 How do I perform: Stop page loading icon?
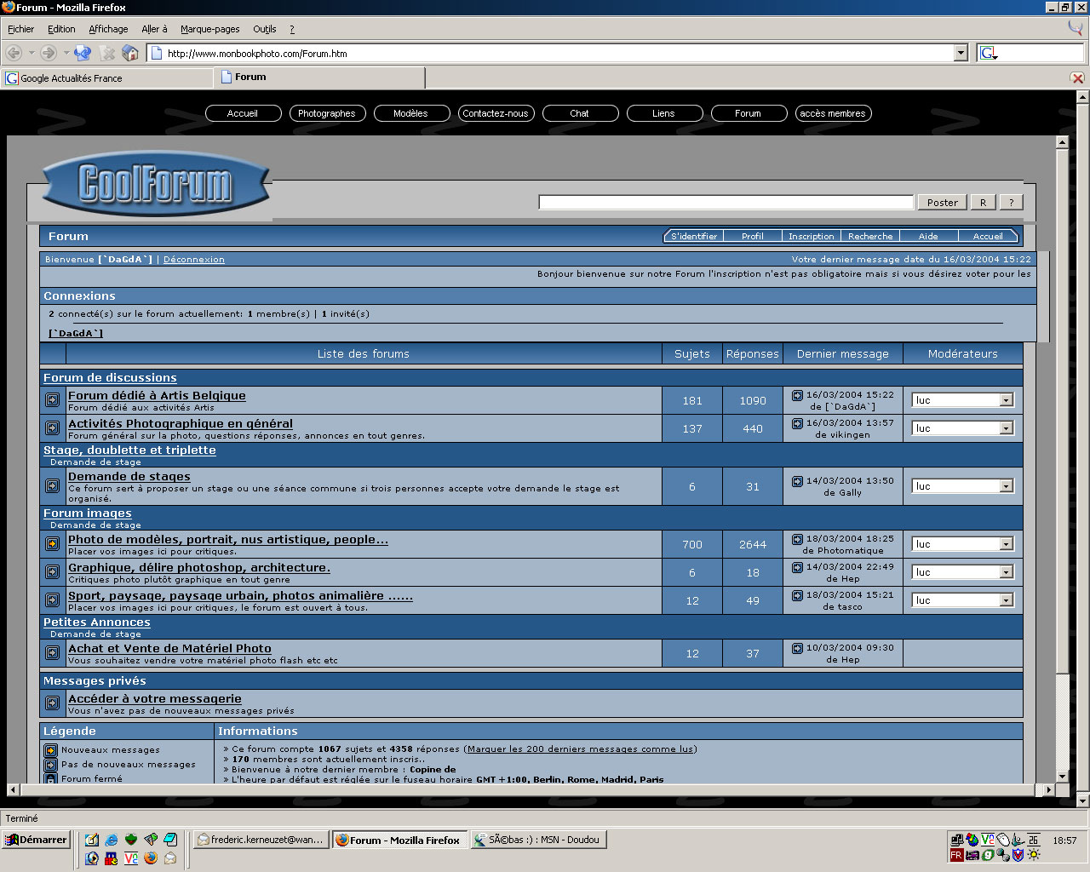[x=107, y=53]
